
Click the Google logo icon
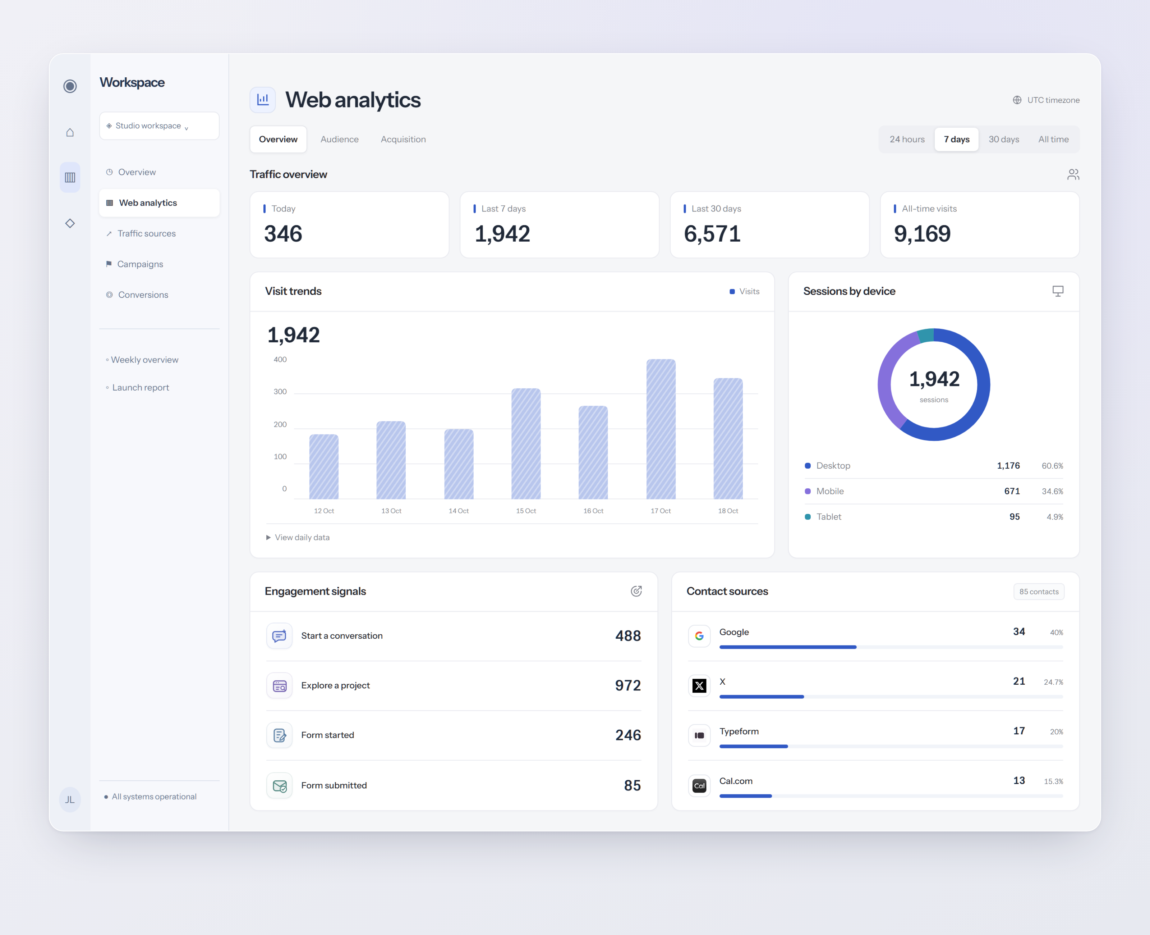(x=700, y=636)
